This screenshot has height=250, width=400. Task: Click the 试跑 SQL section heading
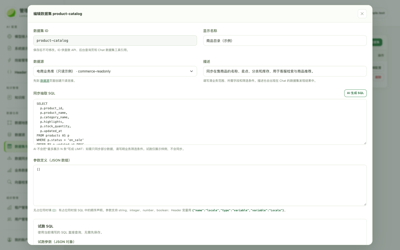point(45,226)
